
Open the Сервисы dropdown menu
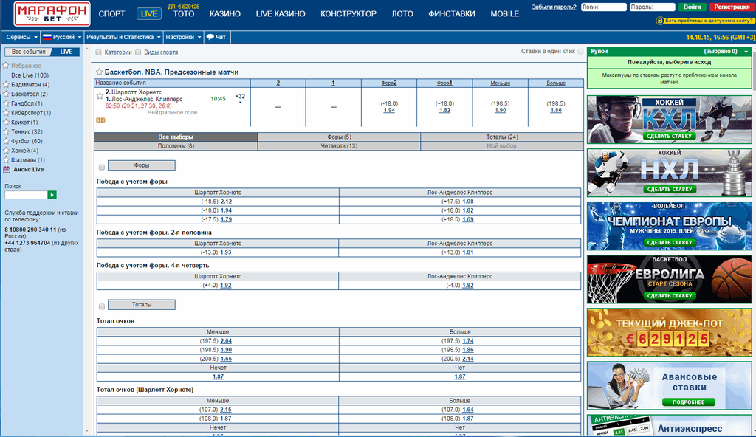pyautogui.click(x=21, y=37)
